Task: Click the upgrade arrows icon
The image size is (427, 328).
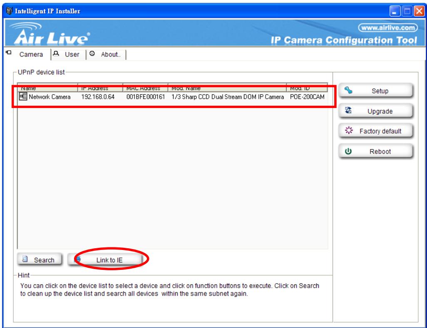Action: [x=348, y=110]
